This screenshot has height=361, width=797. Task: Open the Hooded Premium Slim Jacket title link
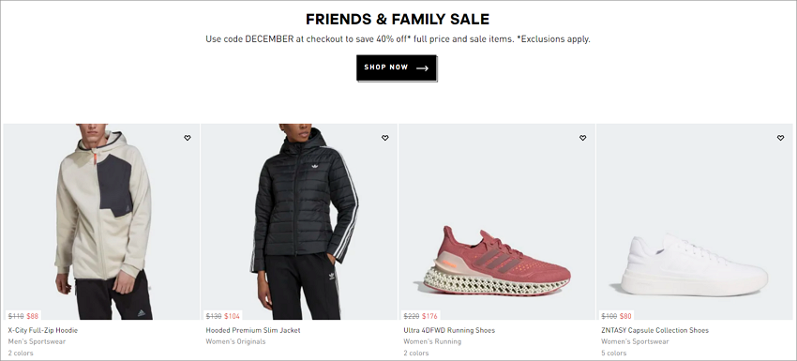(253, 330)
